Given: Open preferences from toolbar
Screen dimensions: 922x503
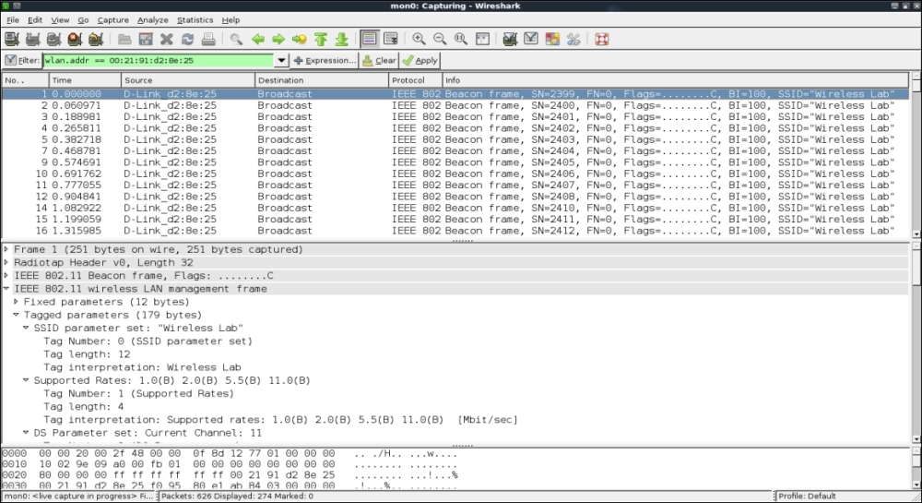Looking at the screenshot, I should (x=573, y=40).
